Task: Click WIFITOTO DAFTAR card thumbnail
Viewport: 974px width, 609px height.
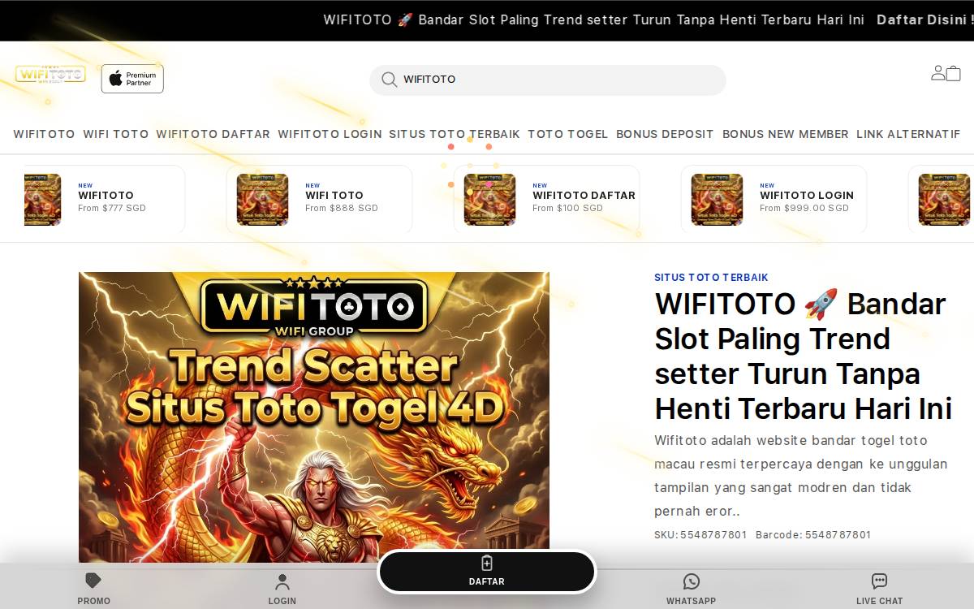Action: (489, 199)
